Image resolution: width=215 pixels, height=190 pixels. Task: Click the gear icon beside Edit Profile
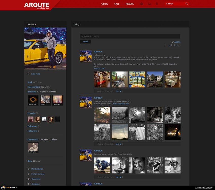click(x=28, y=74)
